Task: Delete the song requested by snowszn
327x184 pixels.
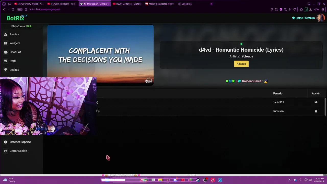Action: pos(316,111)
